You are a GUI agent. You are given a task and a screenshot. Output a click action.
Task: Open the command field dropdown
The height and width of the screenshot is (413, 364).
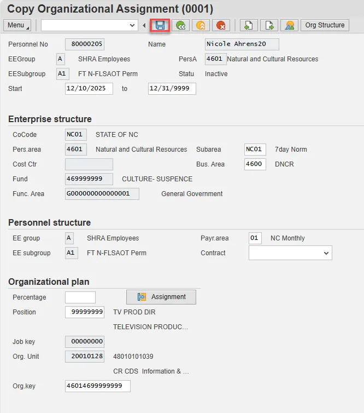[x=133, y=25]
